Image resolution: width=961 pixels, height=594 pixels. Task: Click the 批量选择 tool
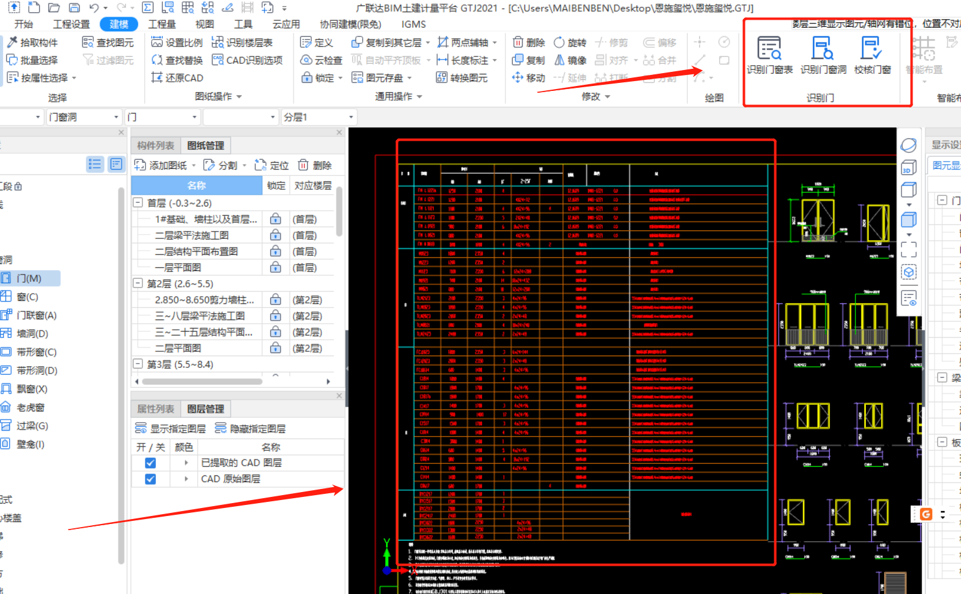[x=33, y=60]
